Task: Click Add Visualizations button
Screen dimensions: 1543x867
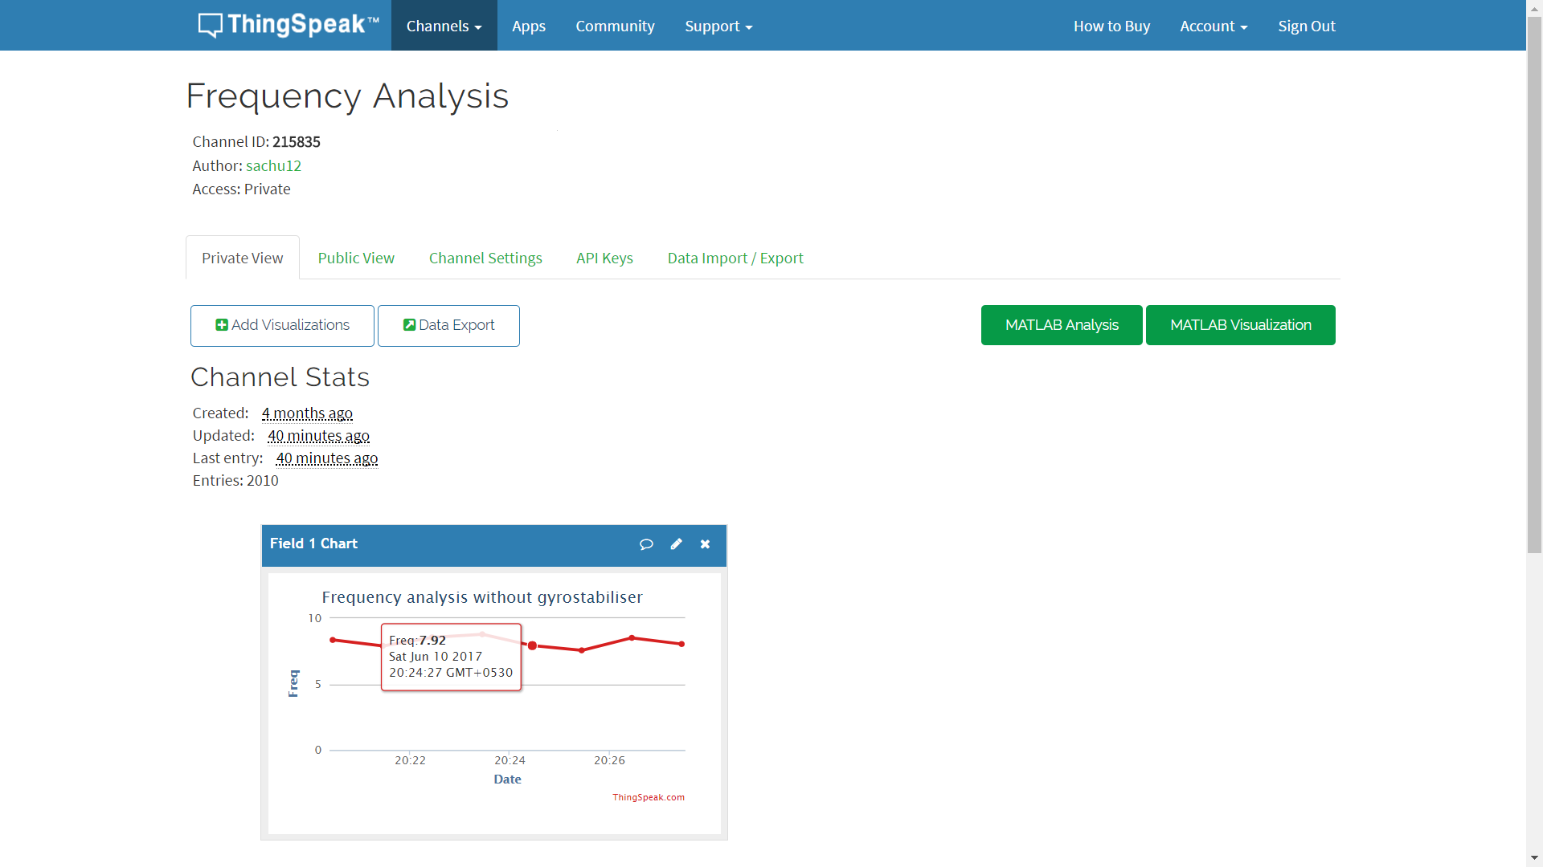Action: [282, 325]
